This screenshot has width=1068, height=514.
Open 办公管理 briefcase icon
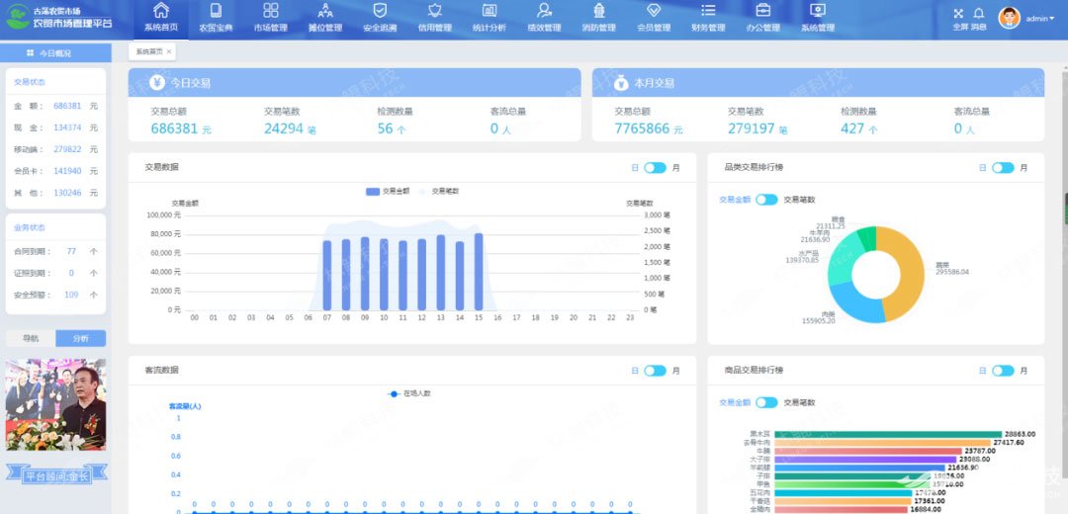(762, 12)
